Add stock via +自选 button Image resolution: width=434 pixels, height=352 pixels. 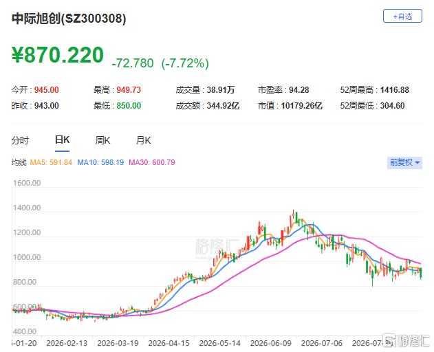(x=402, y=16)
